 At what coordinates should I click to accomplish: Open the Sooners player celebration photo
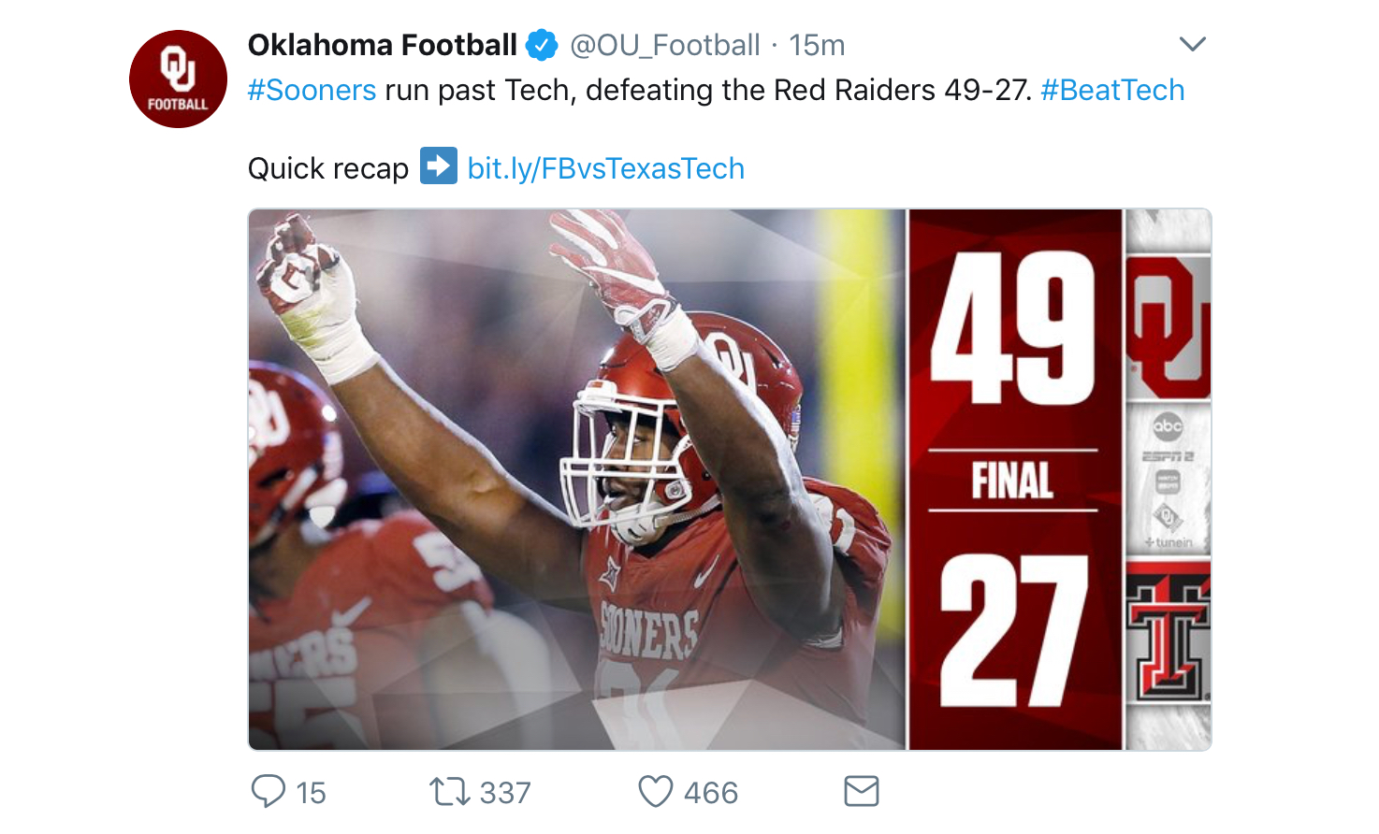click(x=576, y=479)
